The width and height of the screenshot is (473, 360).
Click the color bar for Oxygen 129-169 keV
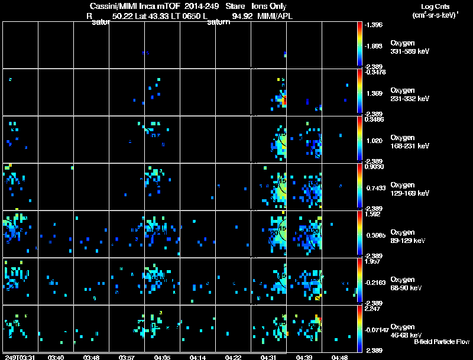(x=359, y=186)
